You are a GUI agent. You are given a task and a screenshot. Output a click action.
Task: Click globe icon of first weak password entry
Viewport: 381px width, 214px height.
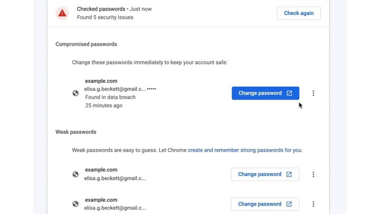75,174
